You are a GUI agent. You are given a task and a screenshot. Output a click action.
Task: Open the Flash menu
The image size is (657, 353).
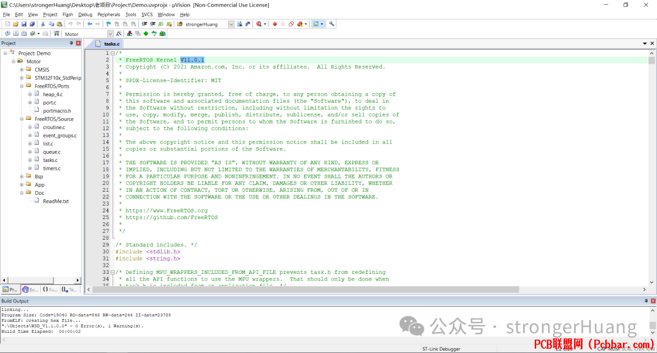click(68, 15)
